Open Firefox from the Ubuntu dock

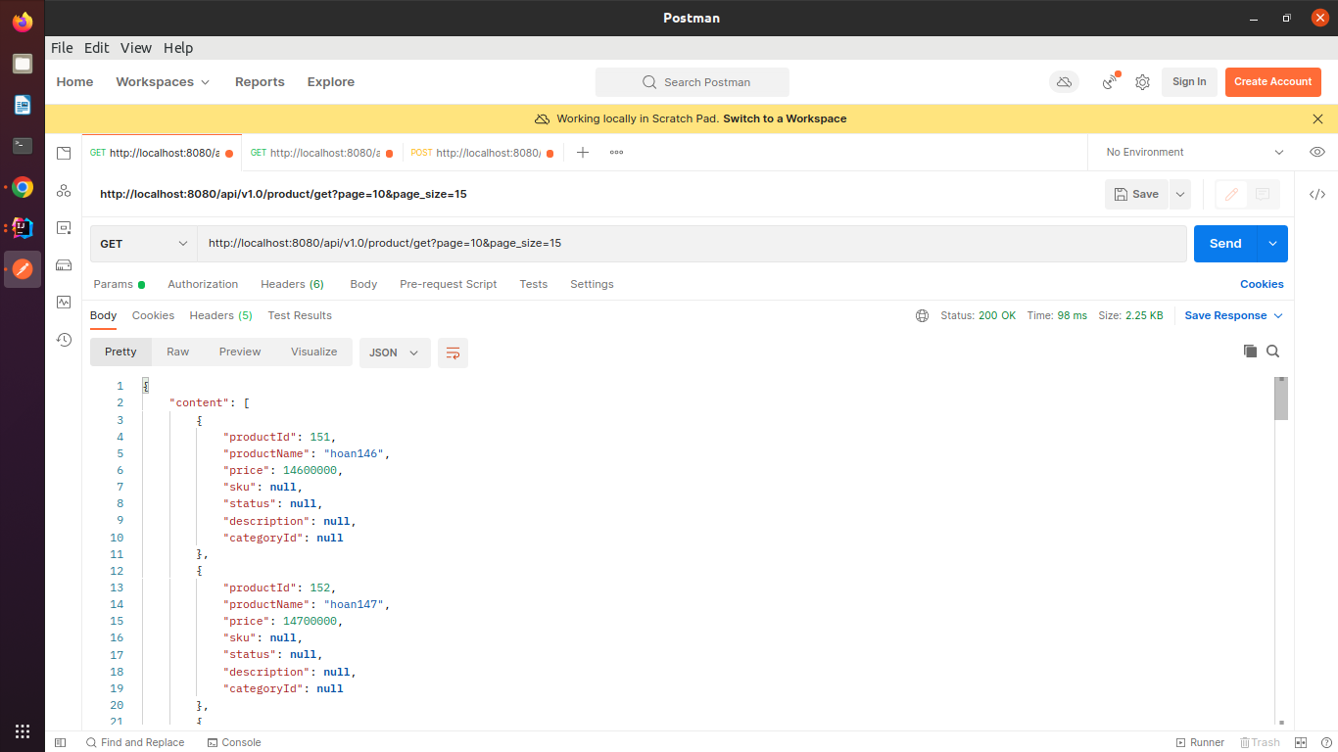click(x=23, y=22)
